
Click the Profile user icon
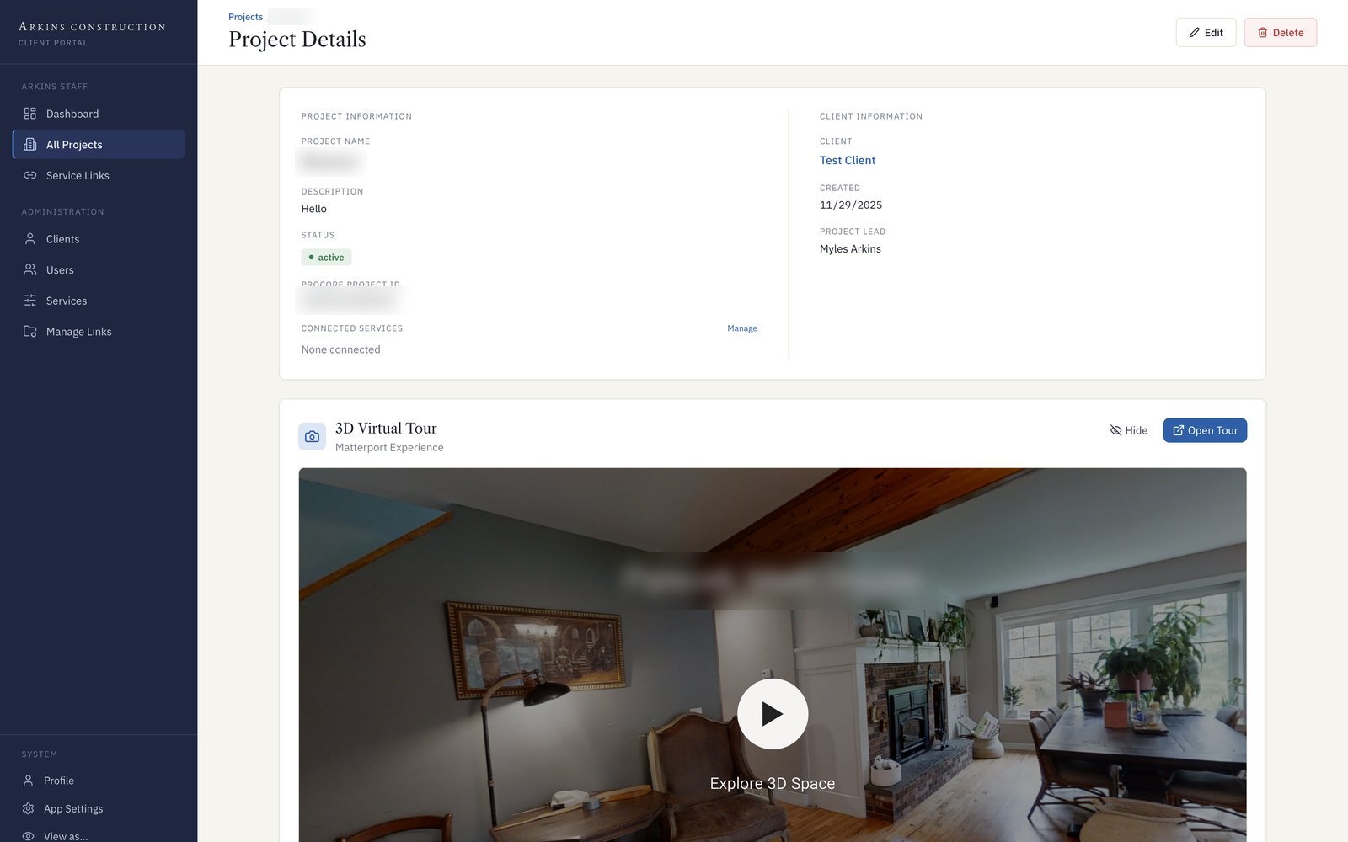tap(28, 781)
